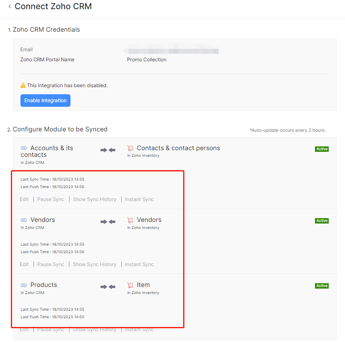Click the Contacts & contact persons heading
This screenshot has width=345, height=342.
click(178, 148)
